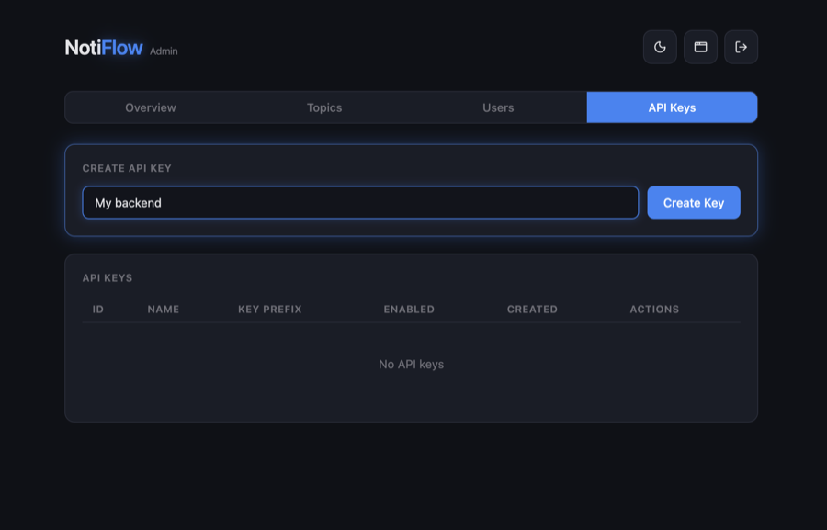Click the ENABLED column header
Screen dimensions: 827x530
point(409,309)
